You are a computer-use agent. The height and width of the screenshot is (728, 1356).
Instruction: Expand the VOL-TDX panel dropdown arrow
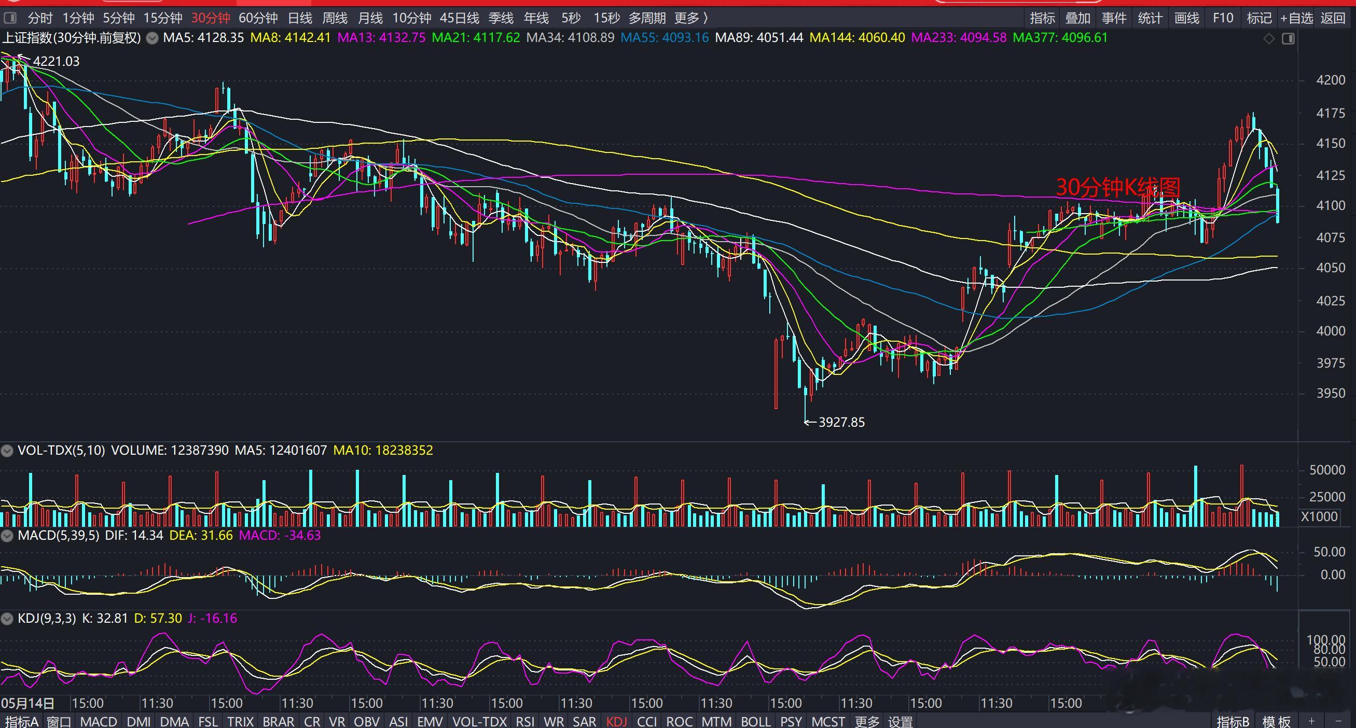pos(7,451)
